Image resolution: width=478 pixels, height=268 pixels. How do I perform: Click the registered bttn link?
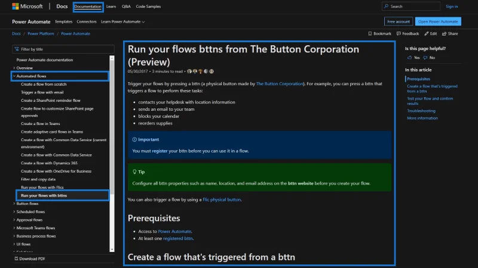[x=177, y=239]
